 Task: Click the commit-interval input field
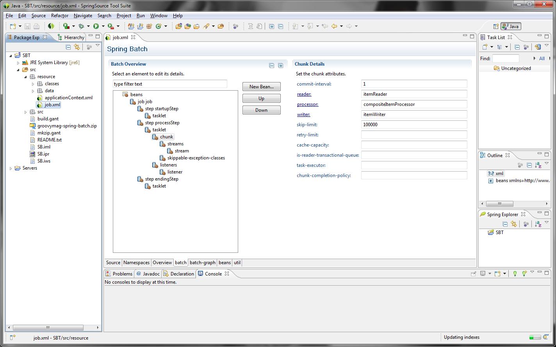click(414, 84)
